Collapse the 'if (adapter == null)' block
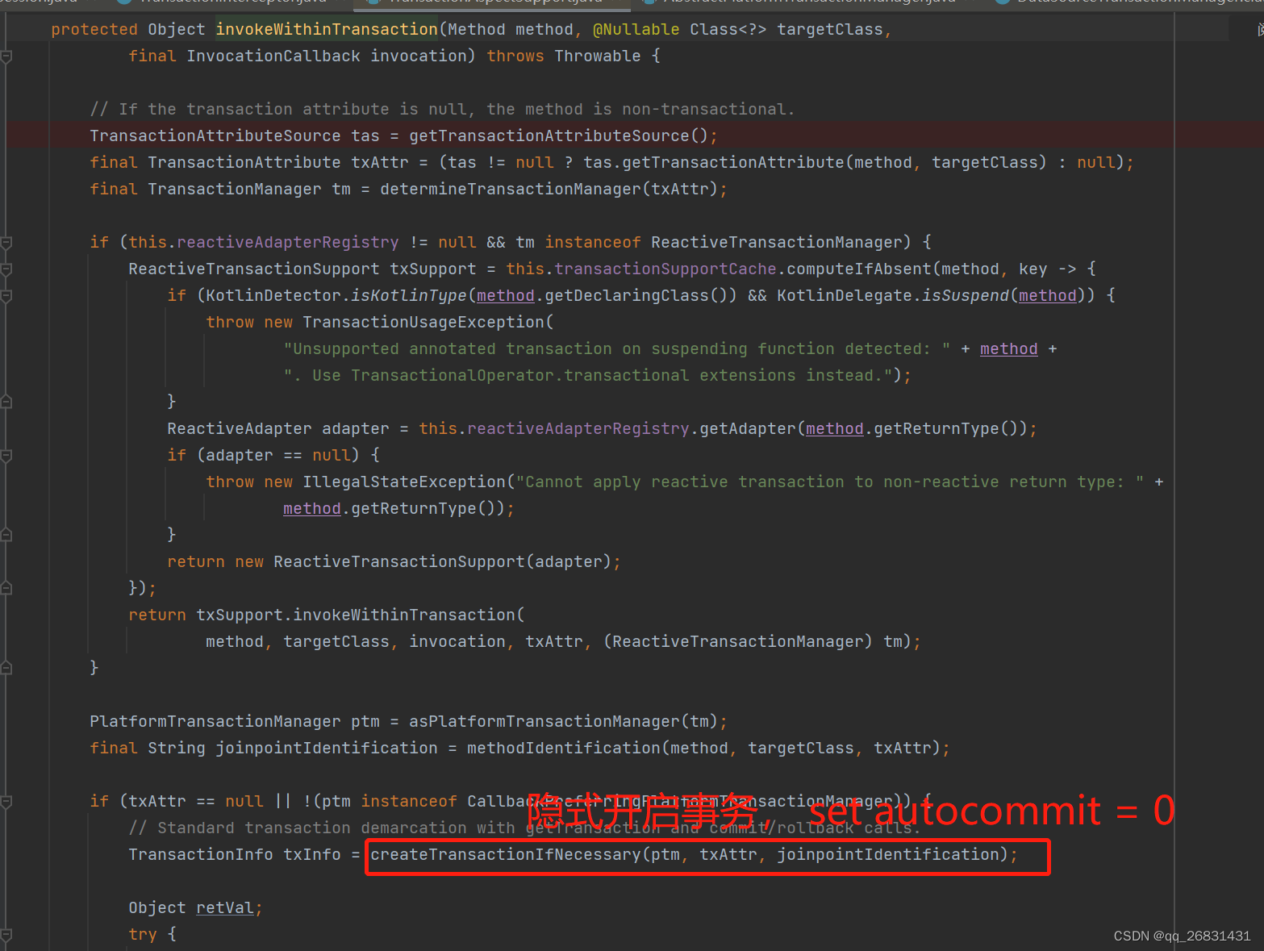The width and height of the screenshot is (1264, 951). click(6, 456)
